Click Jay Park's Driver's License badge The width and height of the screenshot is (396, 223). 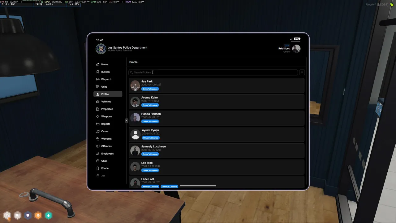click(x=150, y=89)
